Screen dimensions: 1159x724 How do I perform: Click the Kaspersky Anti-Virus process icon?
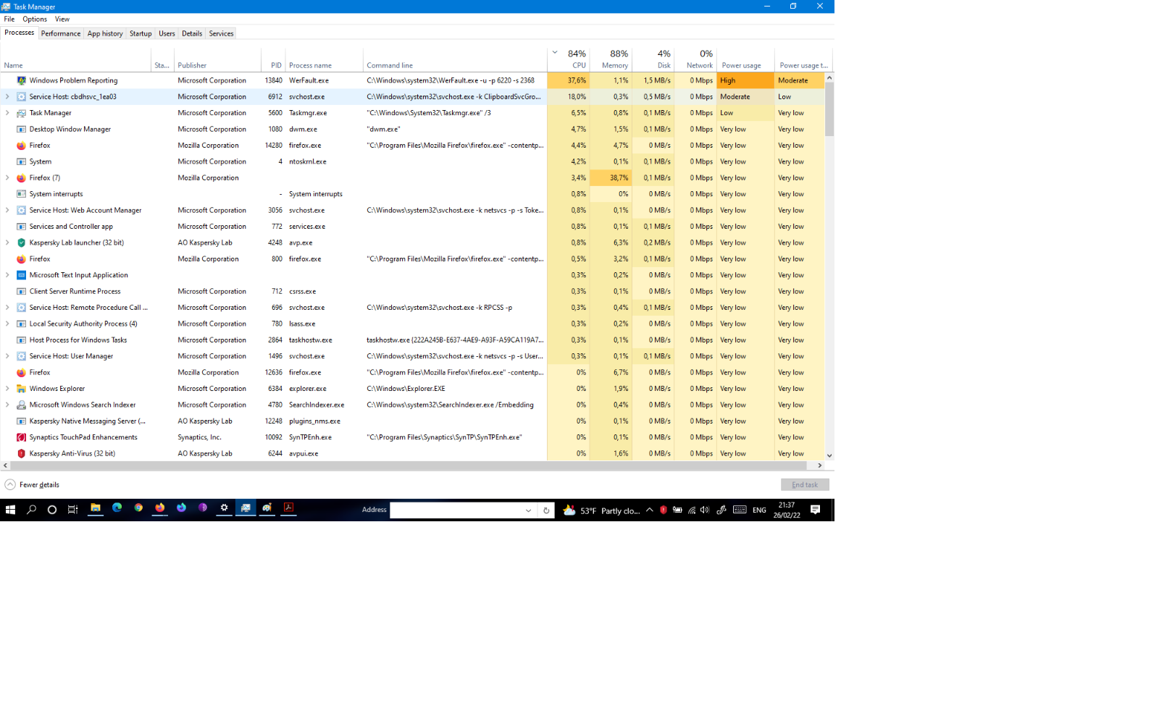point(21,453)
